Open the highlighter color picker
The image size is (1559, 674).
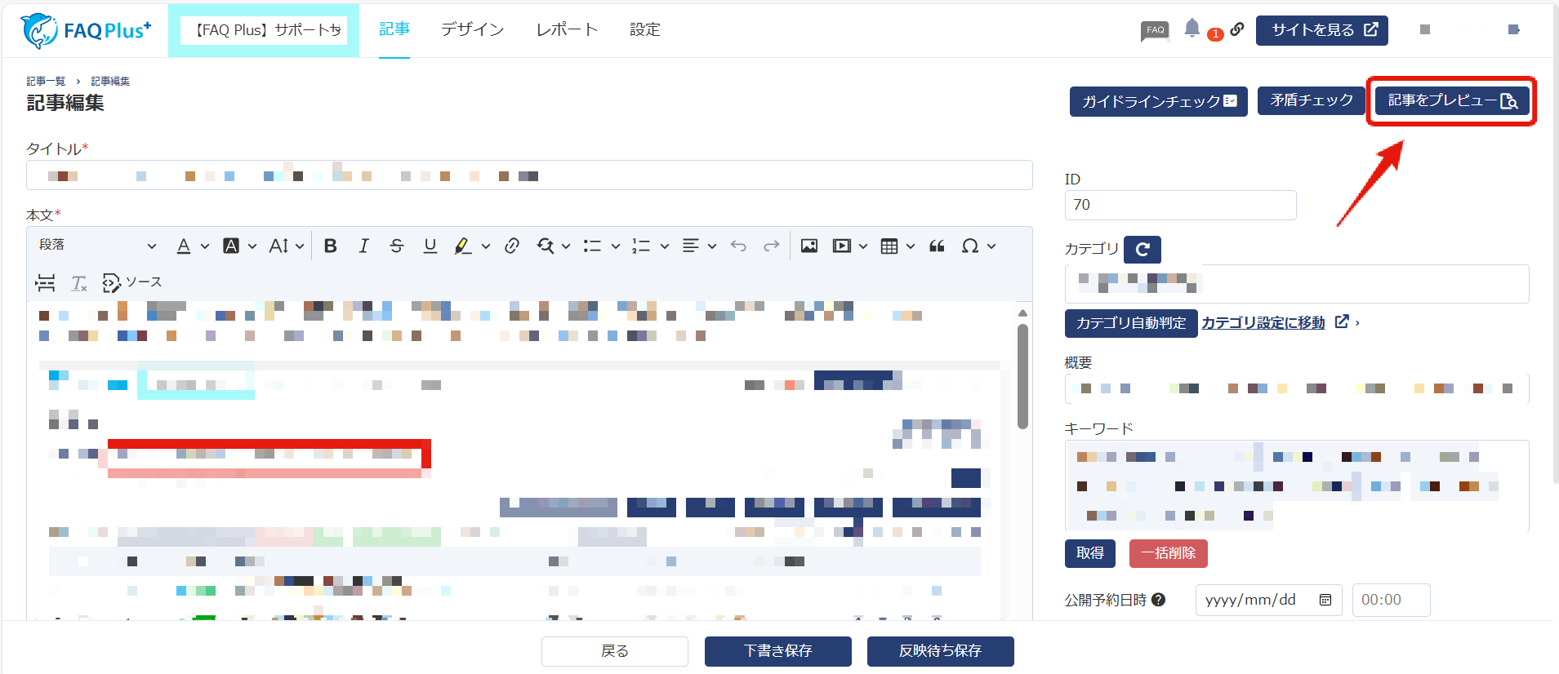pos(485,246)
